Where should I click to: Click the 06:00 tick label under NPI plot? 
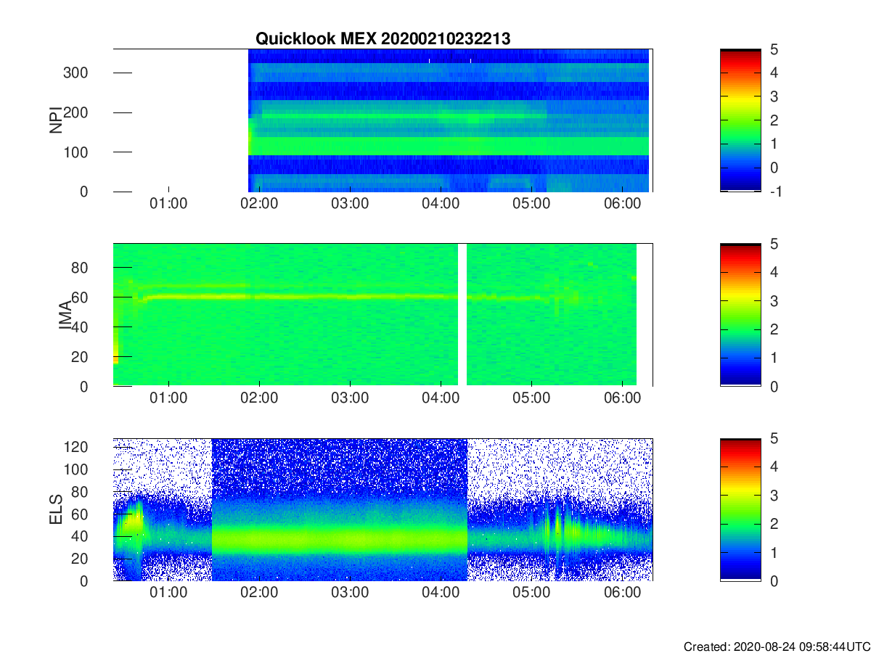[622, 203]
